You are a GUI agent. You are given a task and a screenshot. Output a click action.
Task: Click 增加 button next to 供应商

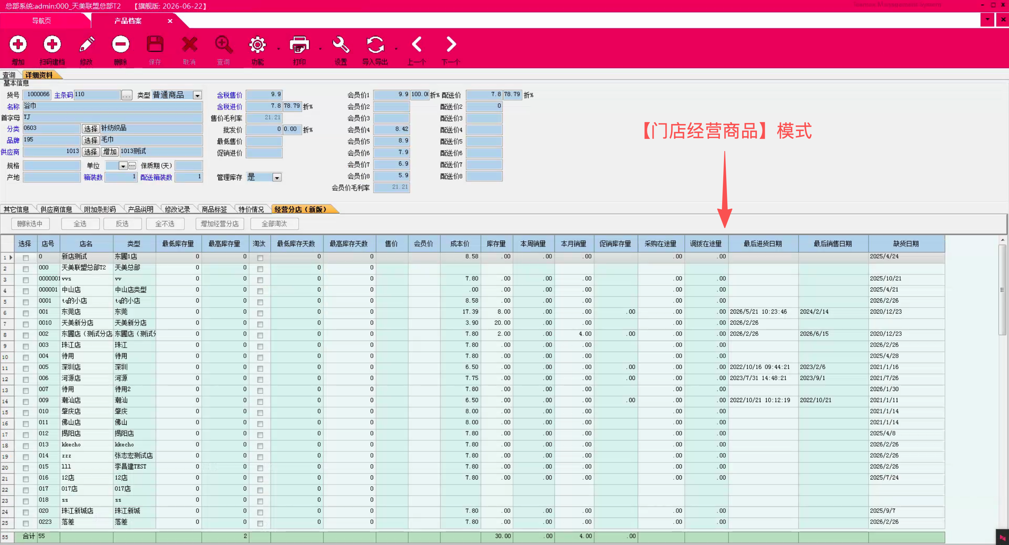110,152
